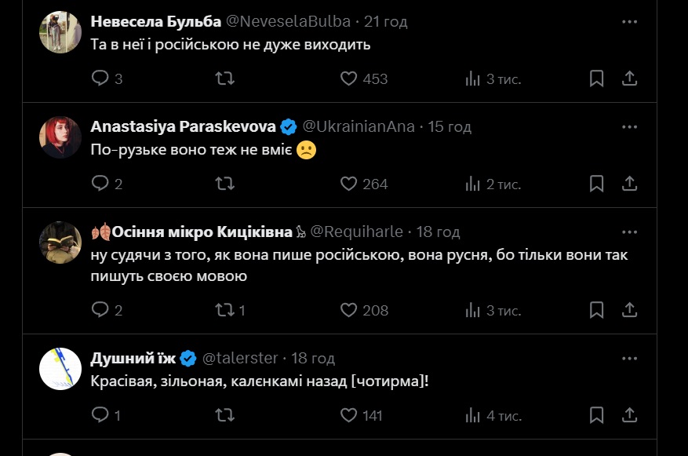Repost Осіння мікро Кициківна's tweet
Screen dimensions: 688x456
224,310
